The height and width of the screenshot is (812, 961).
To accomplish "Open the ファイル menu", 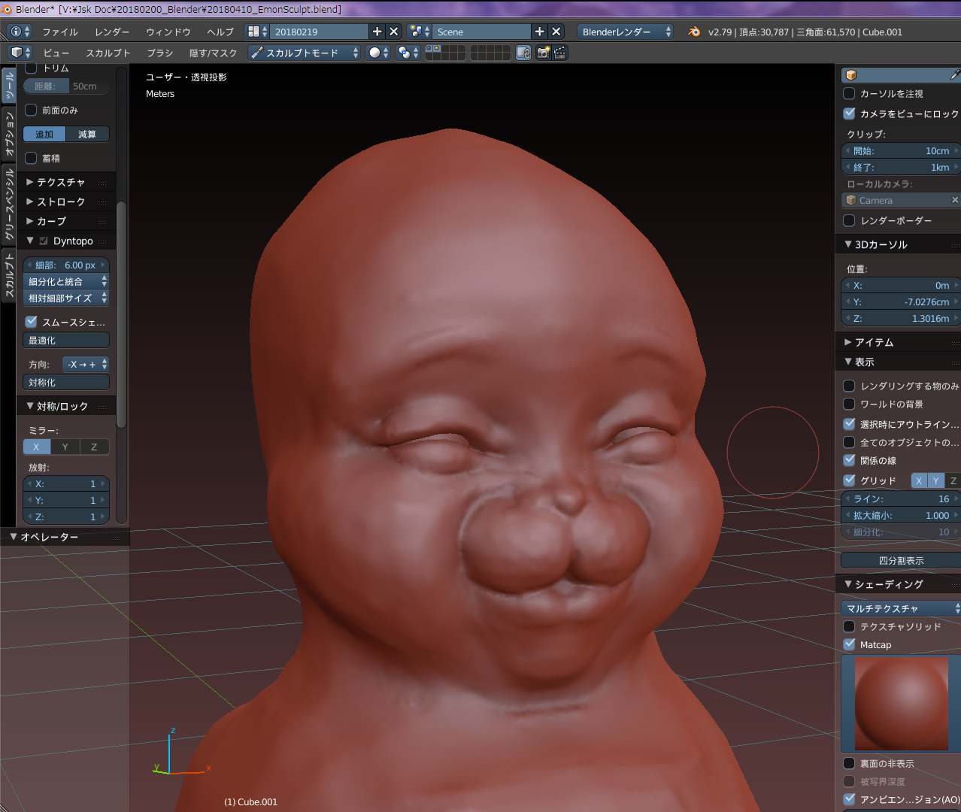I will (x=60, y=32).
